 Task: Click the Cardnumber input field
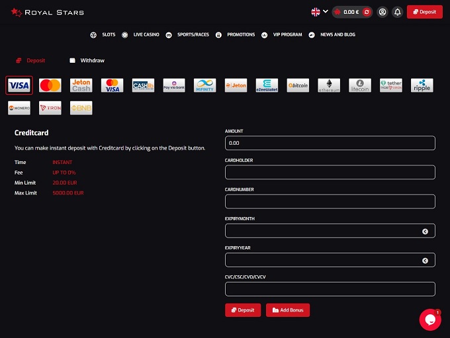click(x=330, y=202)
